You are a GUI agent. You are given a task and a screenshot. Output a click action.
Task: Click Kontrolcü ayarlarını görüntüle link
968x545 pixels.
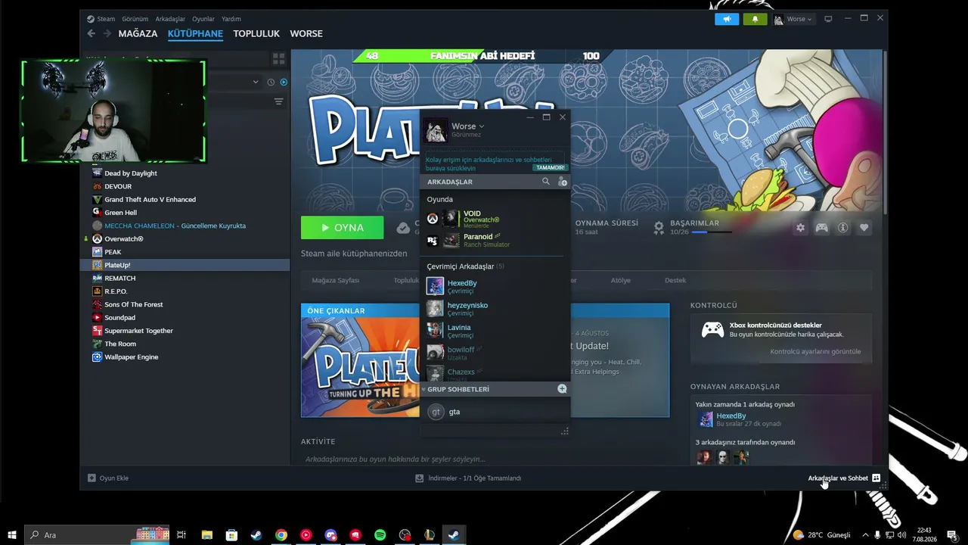click(815, 352)
